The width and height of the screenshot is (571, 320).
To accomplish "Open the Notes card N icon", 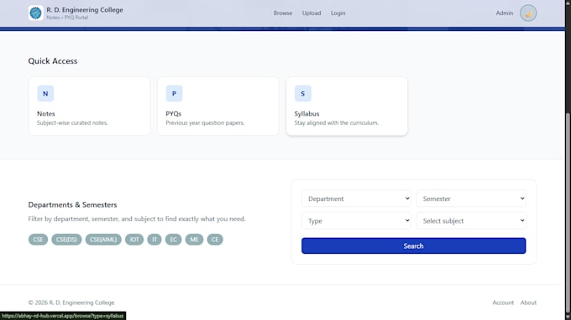I will point(45,93).
